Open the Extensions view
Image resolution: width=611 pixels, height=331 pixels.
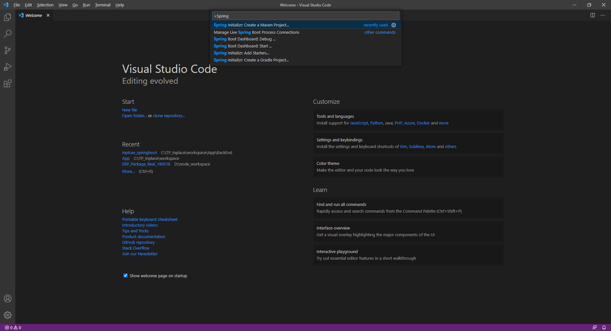[x=8, y=83]
